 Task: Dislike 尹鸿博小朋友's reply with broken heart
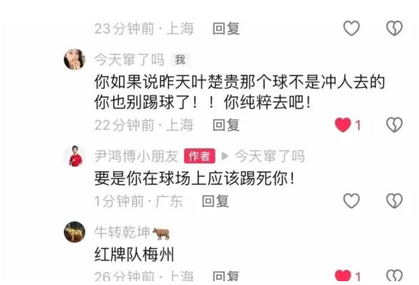[x=395, y=201]
